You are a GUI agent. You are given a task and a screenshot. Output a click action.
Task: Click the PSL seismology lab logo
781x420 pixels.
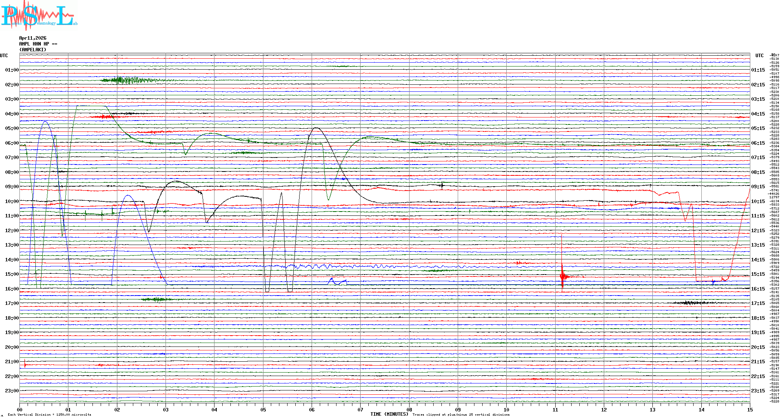click(39, 16)
